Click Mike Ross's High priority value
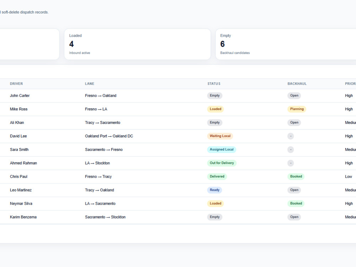 pyautogui.click(x=349, y=109)
